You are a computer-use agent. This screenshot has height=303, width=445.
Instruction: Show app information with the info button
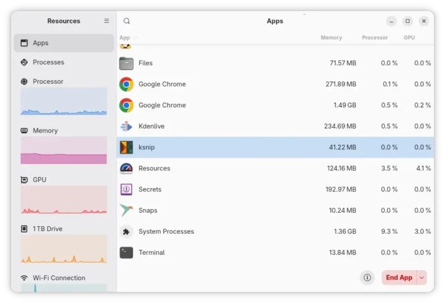(x=367, y=278)
